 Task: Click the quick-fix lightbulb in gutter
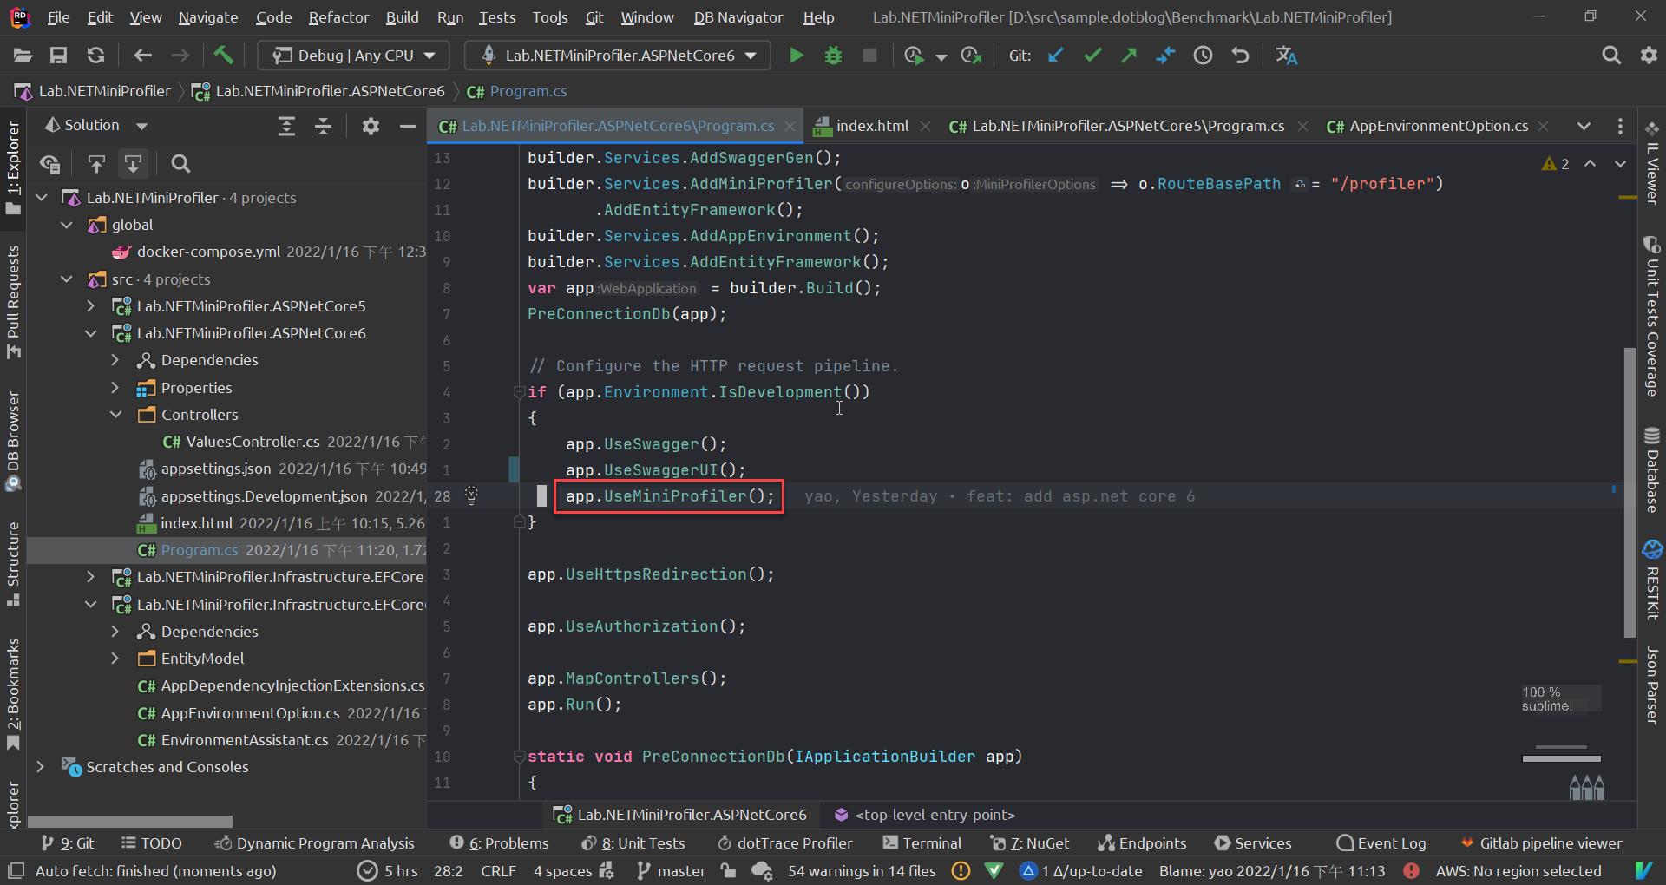(x=471, y=495)
